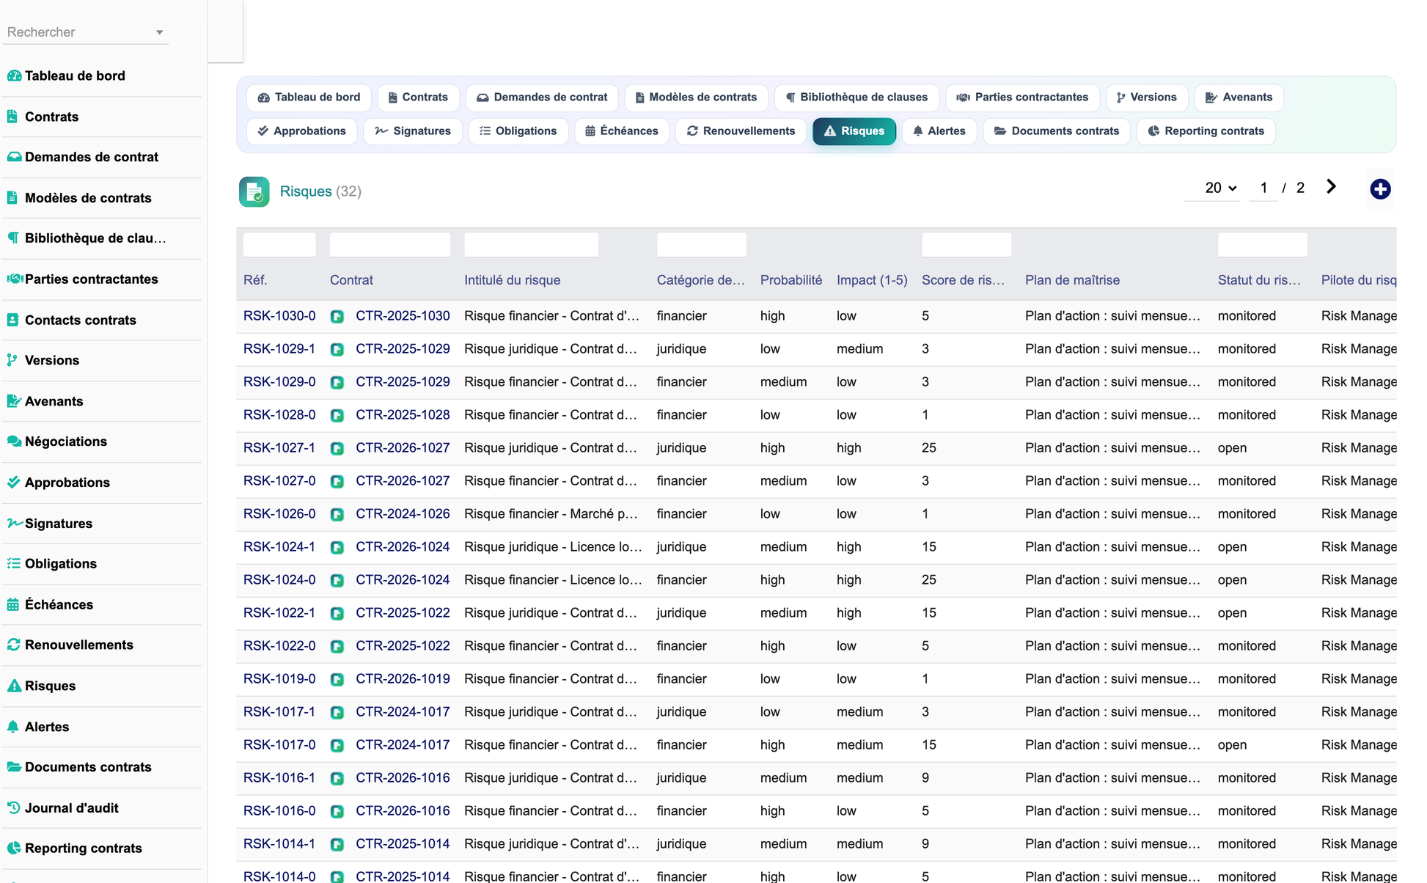Sort by Impact (1-5) column header

click(872, 280)
